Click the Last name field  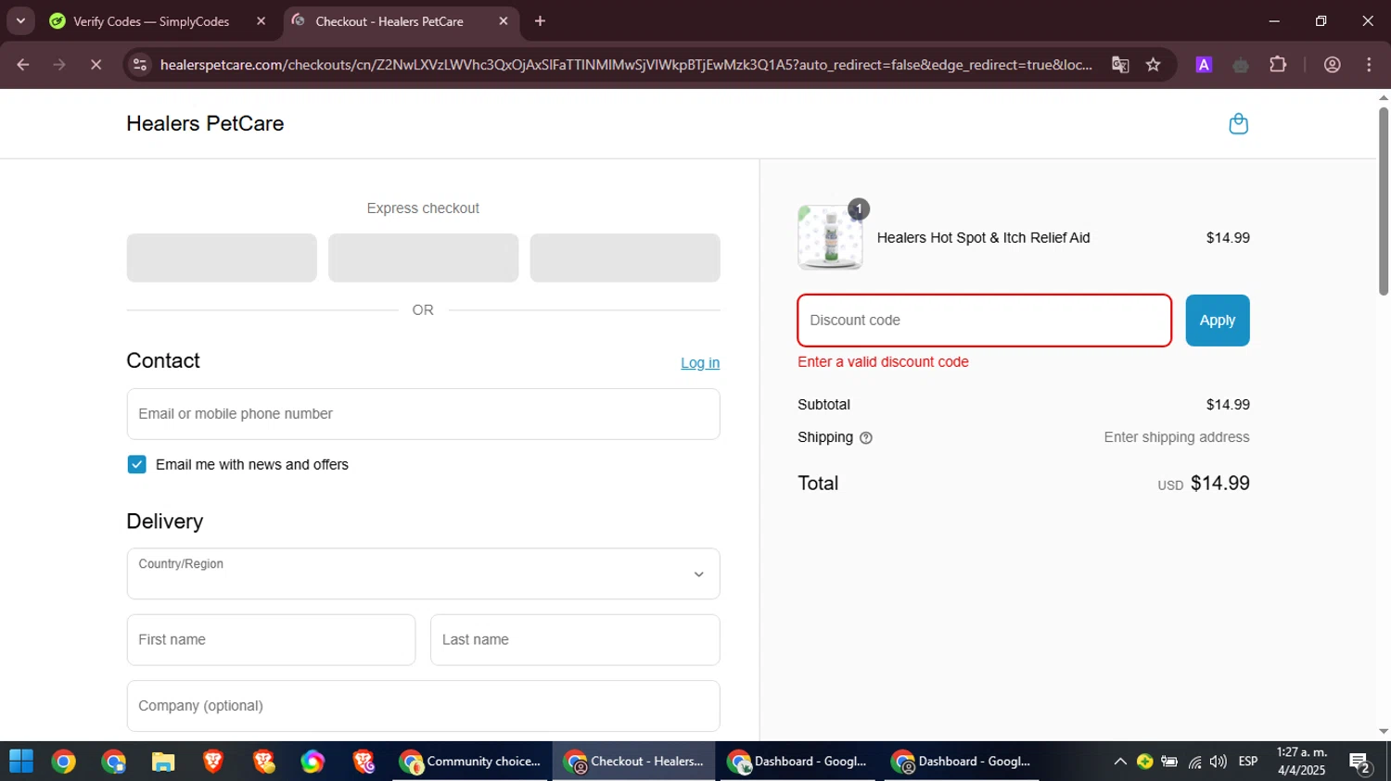[x=575, y=639]
